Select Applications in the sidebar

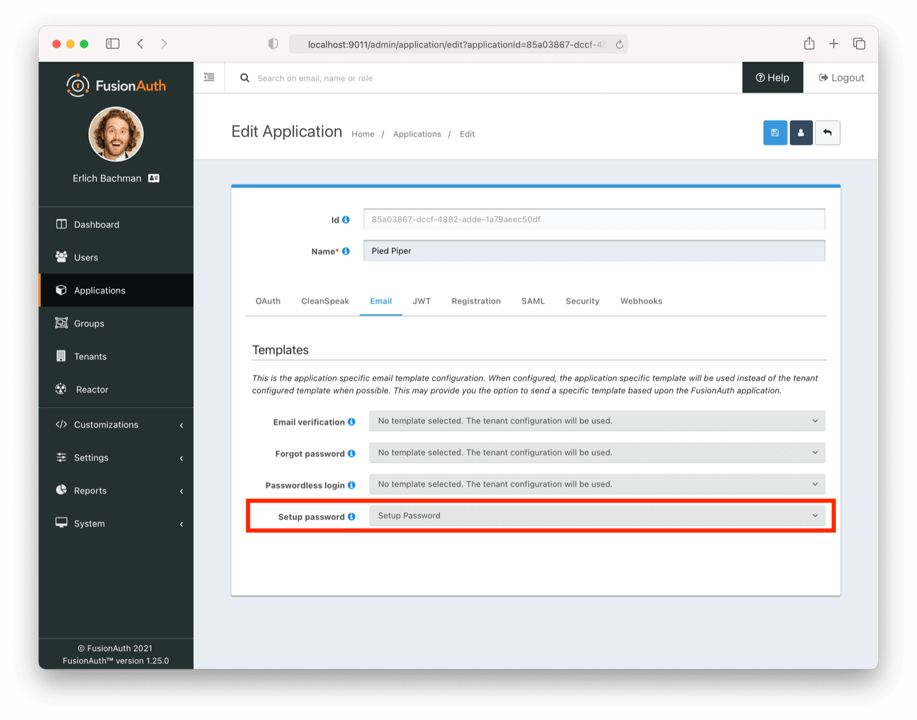coord(116,290)
